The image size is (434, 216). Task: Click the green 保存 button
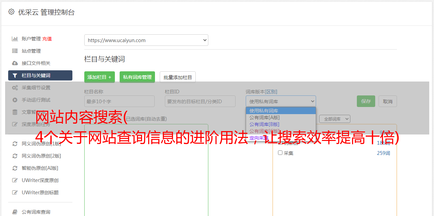[x=366, y=101]
